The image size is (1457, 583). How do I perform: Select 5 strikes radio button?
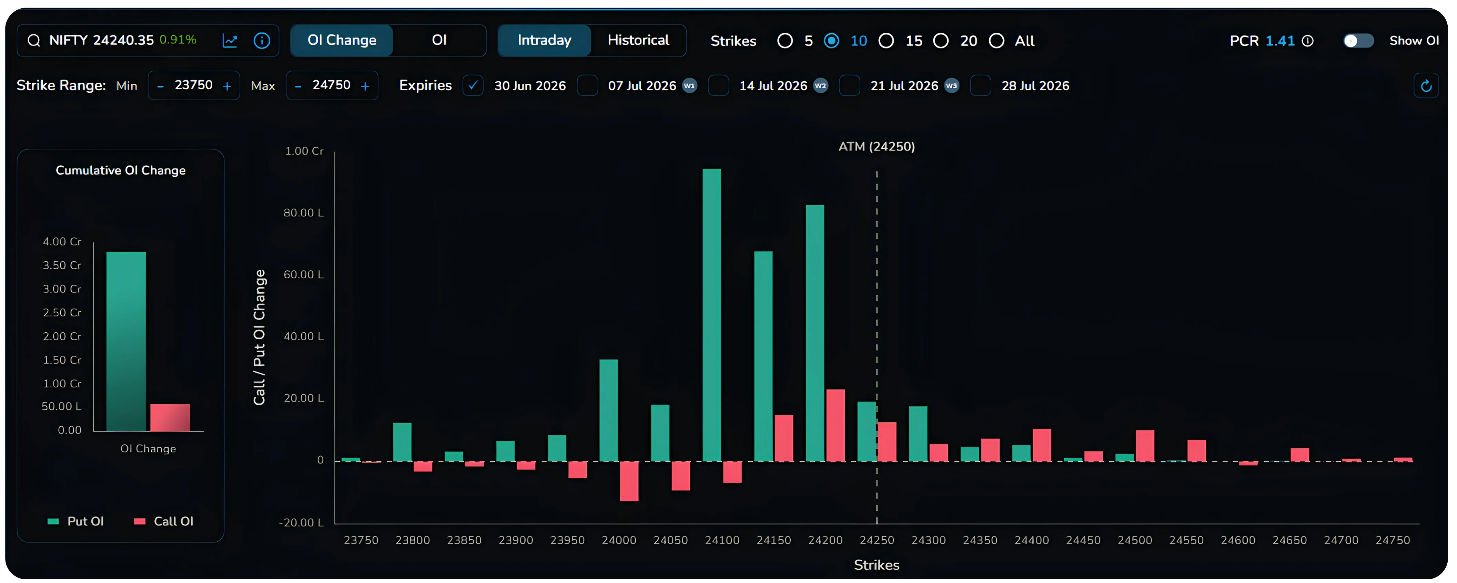785,41
